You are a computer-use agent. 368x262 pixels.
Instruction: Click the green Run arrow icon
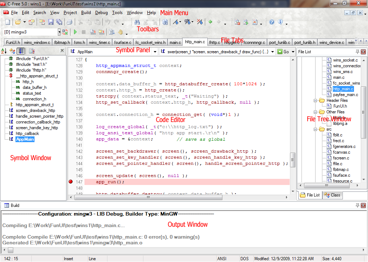[75, 32]
